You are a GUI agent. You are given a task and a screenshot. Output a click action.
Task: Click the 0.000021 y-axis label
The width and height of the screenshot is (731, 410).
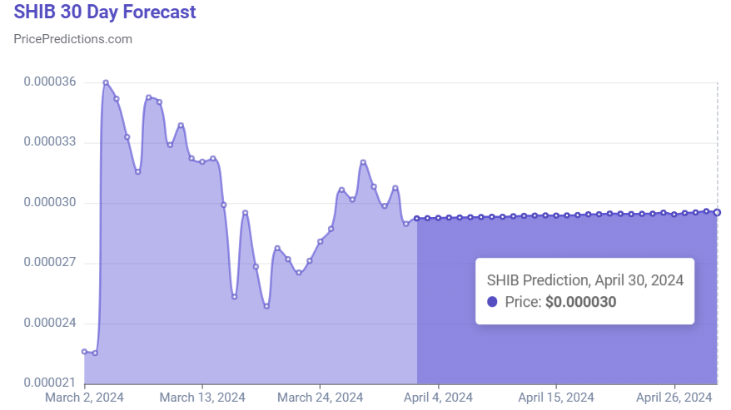[x=50, y=383]
